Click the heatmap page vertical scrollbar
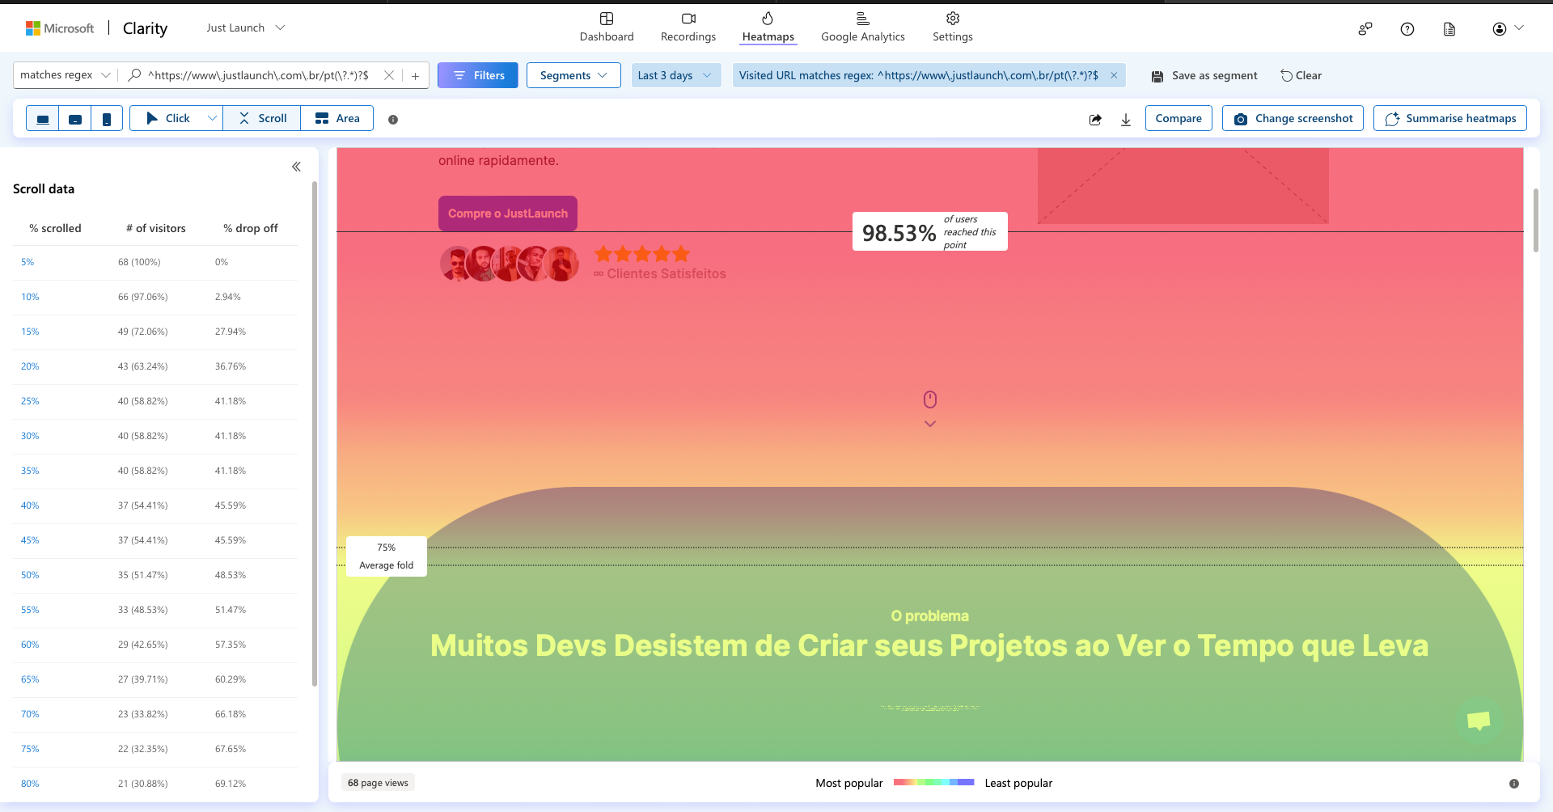Viewport: 1553px width, 812px height. pos(1536,220)
